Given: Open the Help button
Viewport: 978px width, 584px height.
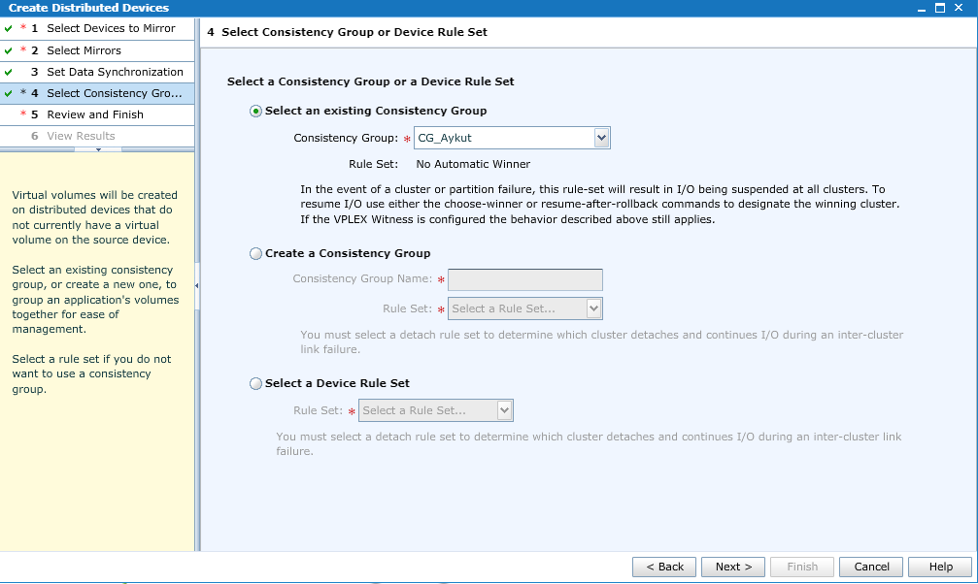Looking at the screenshot, I should click(940, 567).
